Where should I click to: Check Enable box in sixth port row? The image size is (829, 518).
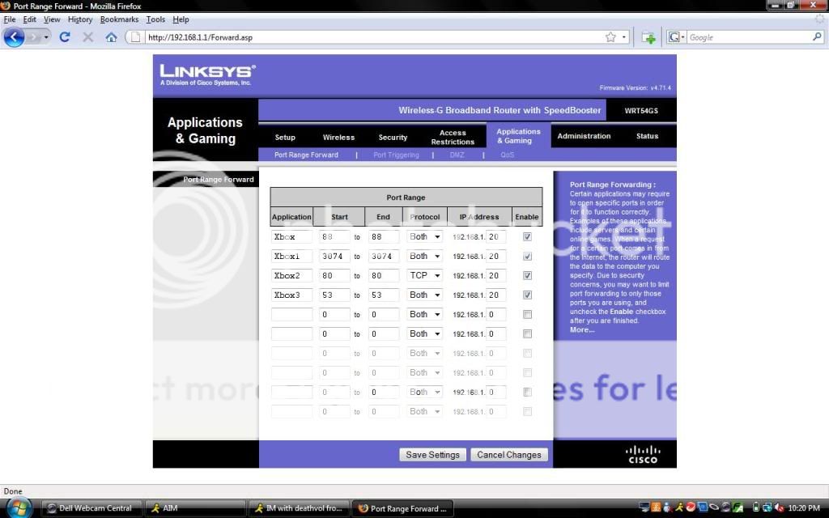(x=527, y=334)
